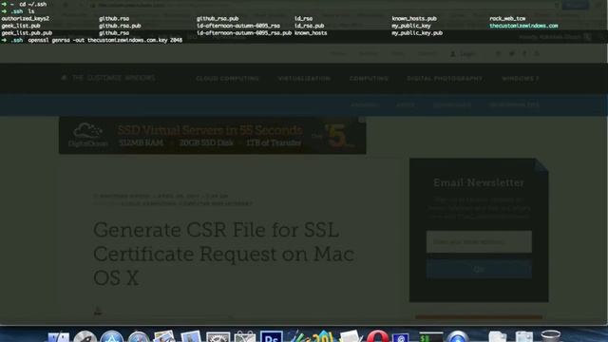Viewport: 608px width, 342px height.
Task: Click rock_web_tcw in terminal listing
Action: [507, 18]
